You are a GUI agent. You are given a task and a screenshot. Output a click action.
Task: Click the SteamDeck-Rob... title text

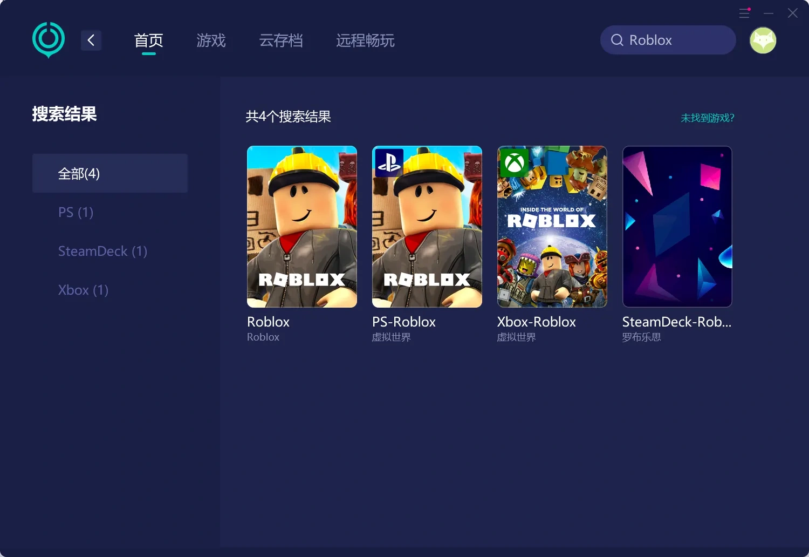coord(676,322)
